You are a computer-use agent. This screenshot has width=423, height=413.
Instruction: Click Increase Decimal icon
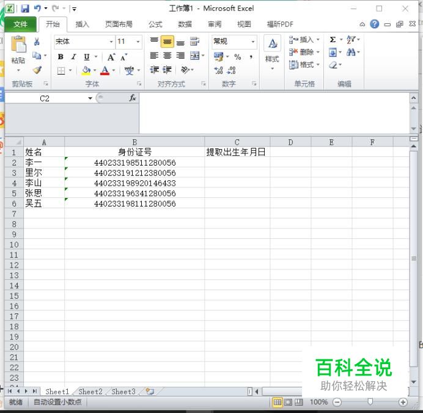point(218,71)
